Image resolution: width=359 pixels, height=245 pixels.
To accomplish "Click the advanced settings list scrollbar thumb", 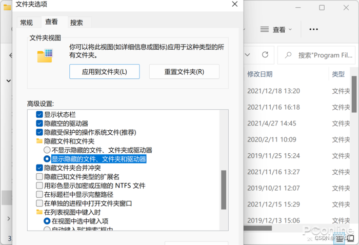I will pos(224,190).
